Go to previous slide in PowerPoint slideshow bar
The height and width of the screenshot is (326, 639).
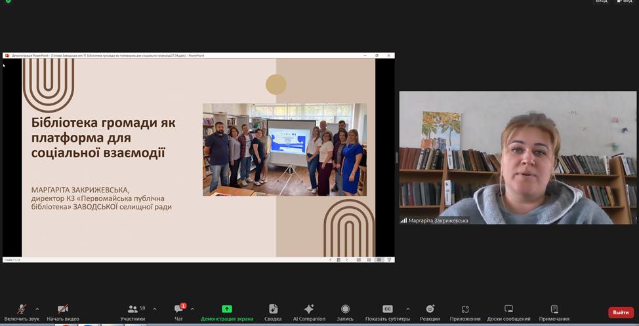[331, 260]
